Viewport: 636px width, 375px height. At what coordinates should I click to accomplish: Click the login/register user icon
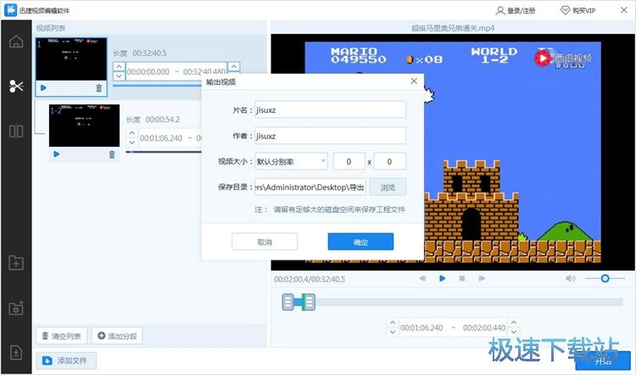point(500,10)
